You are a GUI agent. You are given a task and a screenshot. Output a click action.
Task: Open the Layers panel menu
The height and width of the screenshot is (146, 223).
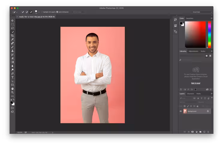pyautogui.click(x=212, y=94)
